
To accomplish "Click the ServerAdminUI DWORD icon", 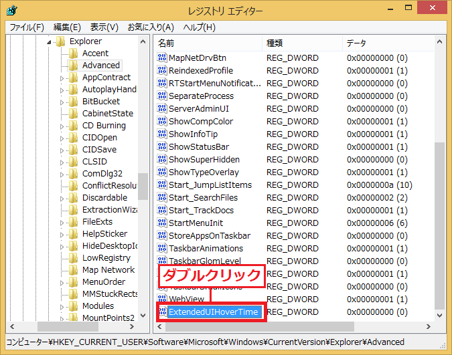I will (162, 108).
